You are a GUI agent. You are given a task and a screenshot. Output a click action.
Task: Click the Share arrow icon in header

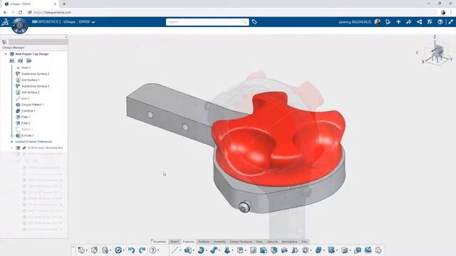(x=408, y=22)
